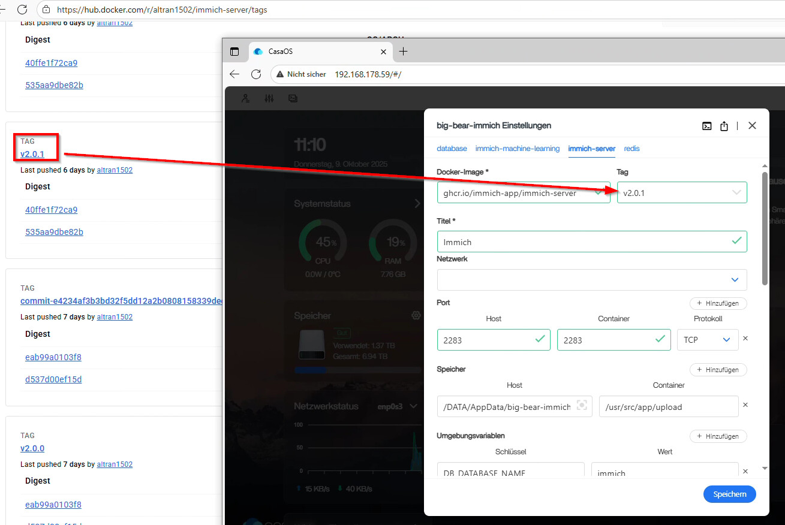This screenshot has height=525, width=785.
Task: Open the redis tab
Action: coord(631,148)
